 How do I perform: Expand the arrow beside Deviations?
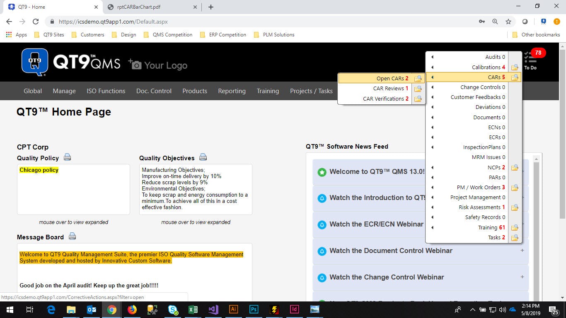tap(432, 107)
